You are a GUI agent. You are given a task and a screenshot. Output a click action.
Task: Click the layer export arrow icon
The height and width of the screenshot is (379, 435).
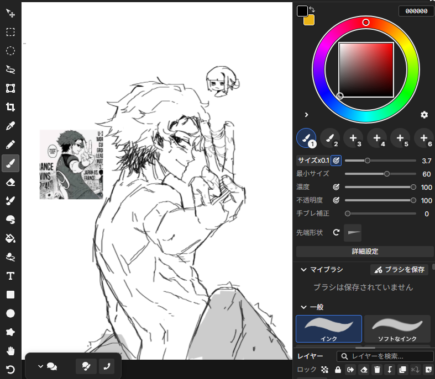coord(350,370)
